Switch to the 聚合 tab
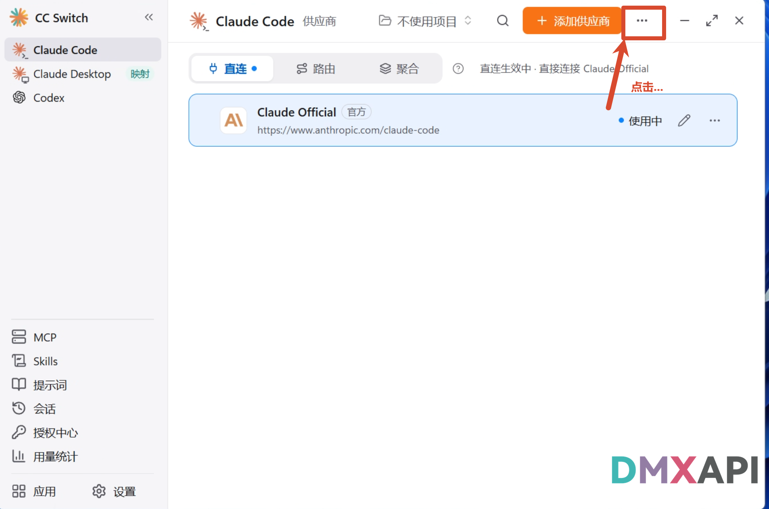The height and width of the screenshot is (509, 769). pyautogui.click(x=399, y=69)
